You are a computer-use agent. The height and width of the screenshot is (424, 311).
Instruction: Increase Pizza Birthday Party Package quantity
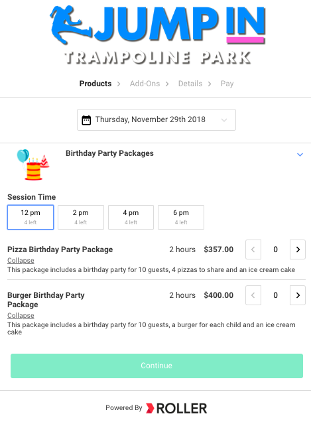pos(298,249)
